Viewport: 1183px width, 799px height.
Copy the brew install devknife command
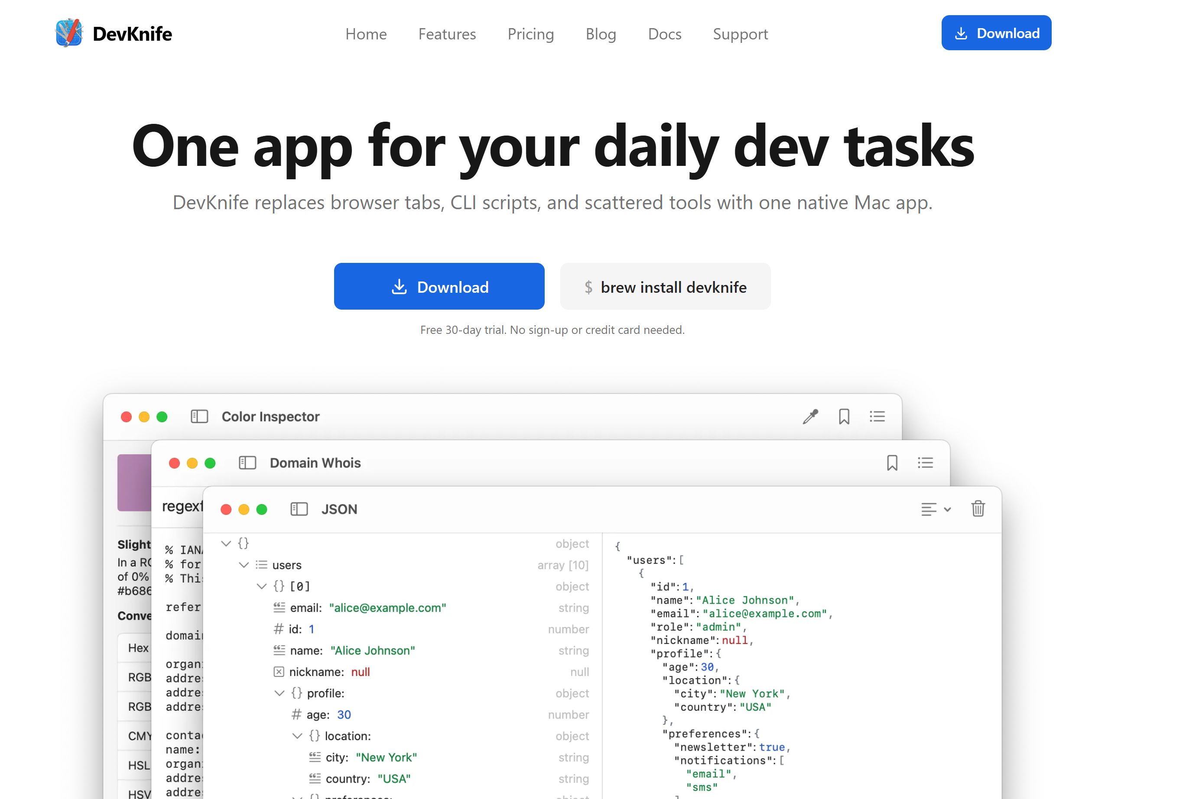(x=665, y=287)
